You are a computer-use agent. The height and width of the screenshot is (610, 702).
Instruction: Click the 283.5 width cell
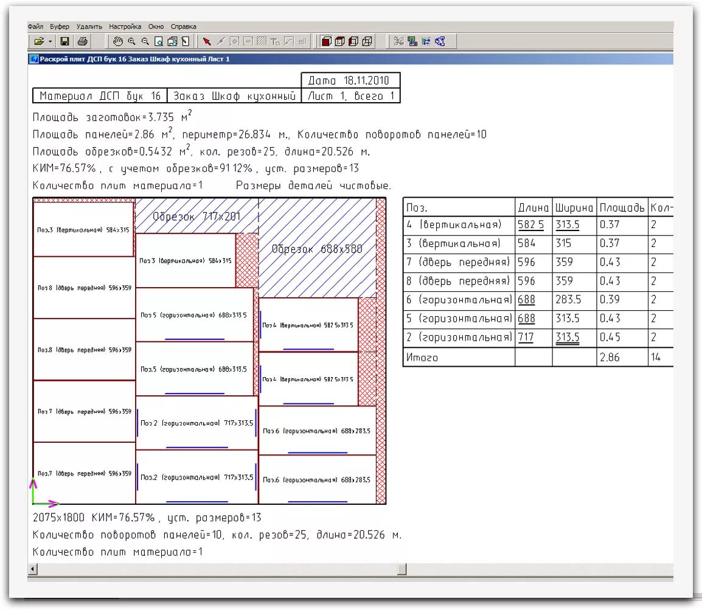[574, 300]
